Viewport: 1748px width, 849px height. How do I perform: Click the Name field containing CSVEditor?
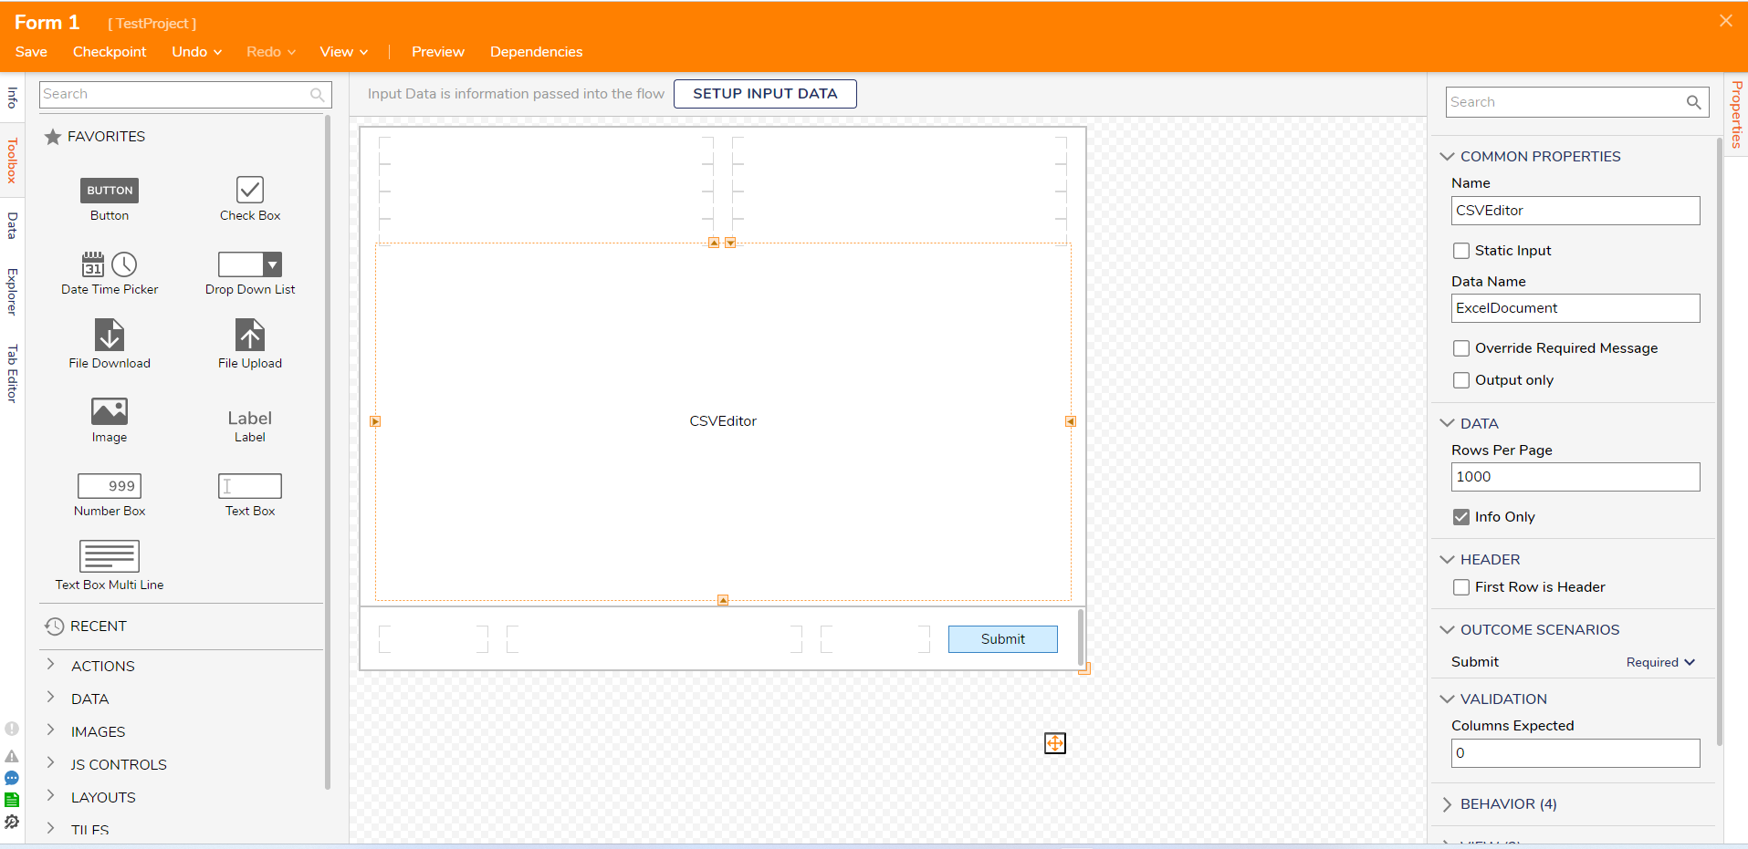[1575, 211]
